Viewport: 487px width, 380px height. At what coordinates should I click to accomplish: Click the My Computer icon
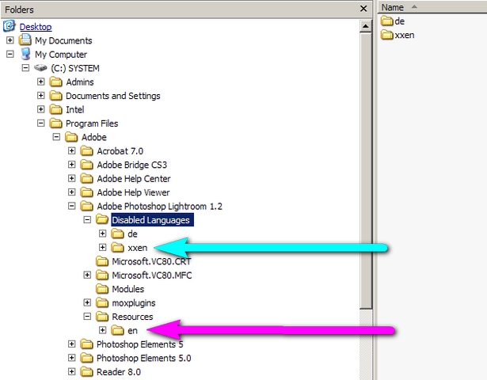click(25, 54)
